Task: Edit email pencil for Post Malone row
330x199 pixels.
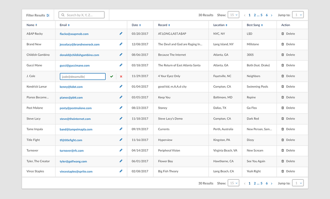Action: [121, 108]
